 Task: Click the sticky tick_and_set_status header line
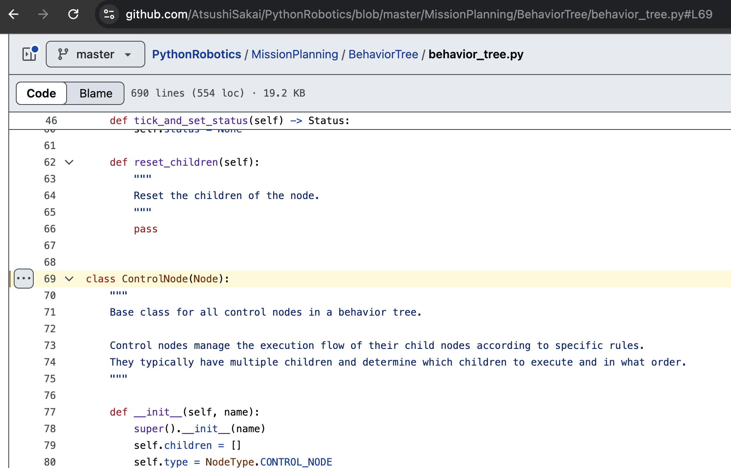point(229,121)
